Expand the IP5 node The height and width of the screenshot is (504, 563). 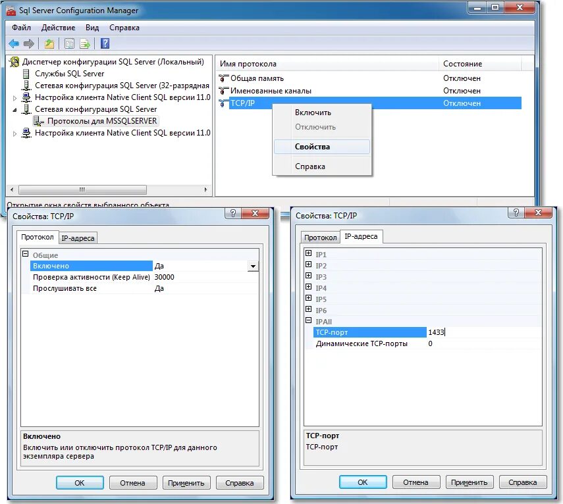click(x=308, y=298)
